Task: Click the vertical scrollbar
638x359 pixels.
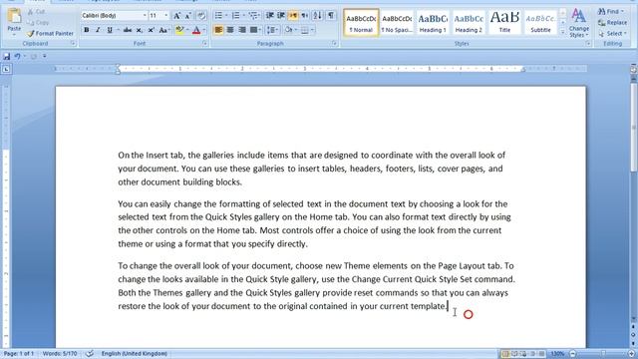Action: tap(633, 129)
